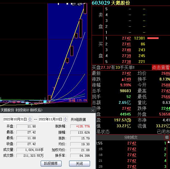Click the end date field 2022年11月10日
The height and width of the screenshot is (169, 170).
pyautogui.click(x=50, y=119)
